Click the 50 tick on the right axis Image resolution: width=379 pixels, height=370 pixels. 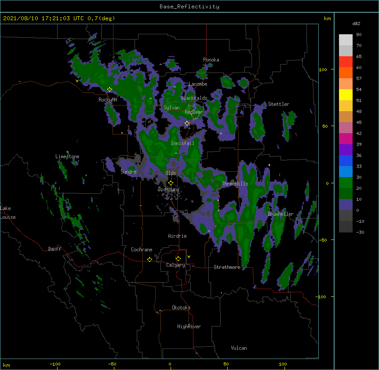pyautogui.click(x=325, y=126)
